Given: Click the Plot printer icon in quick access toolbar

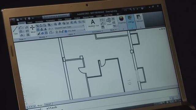Looking at the screenshot, I should 29,19.
